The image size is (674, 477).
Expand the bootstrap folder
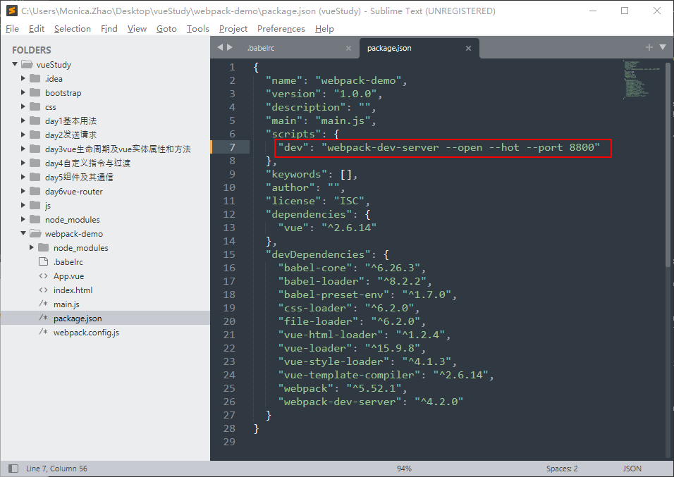point(23,92)
